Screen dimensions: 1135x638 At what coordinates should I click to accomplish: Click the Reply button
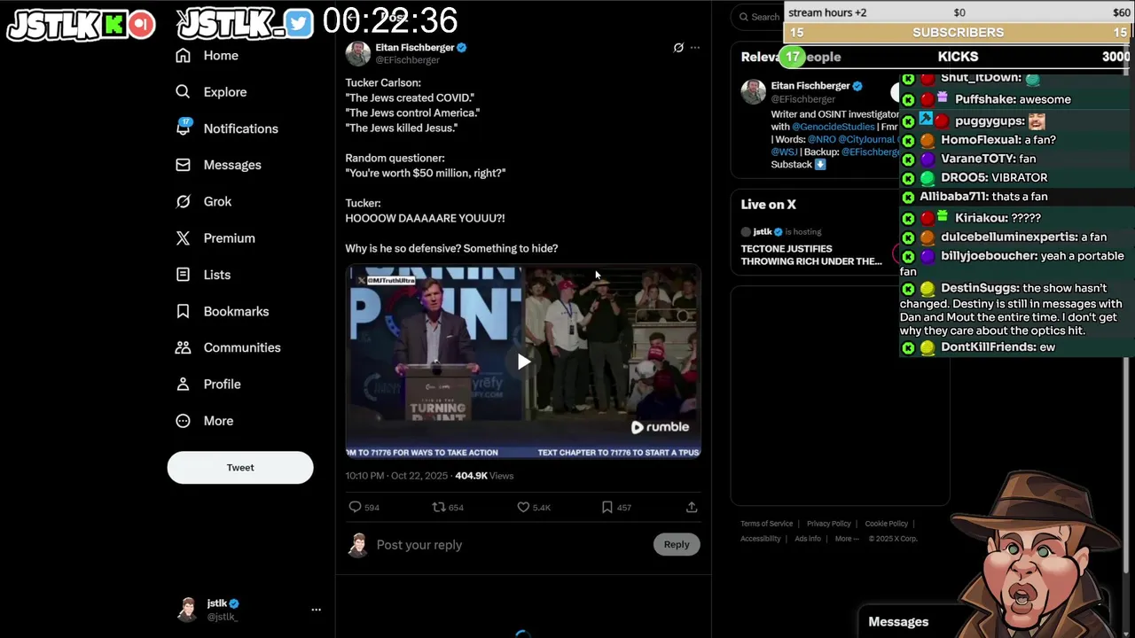(x=677, y=545)
